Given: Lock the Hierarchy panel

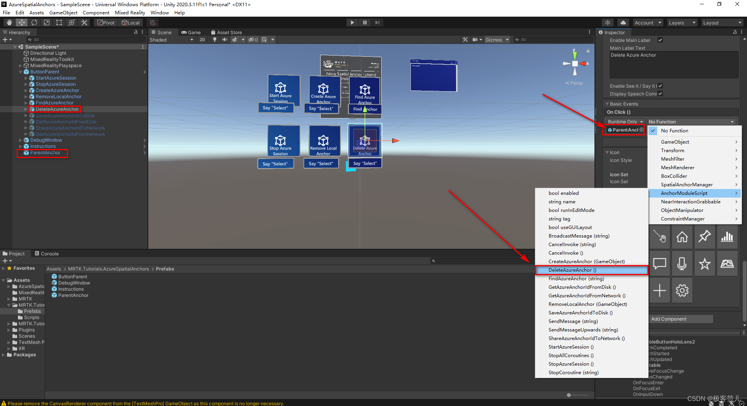Looking at the screenshot, I should pyautogui.click(x=136, y=32).
